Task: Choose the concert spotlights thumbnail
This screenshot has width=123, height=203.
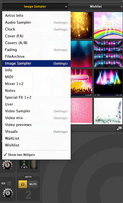Action: [x=108, y=83]
